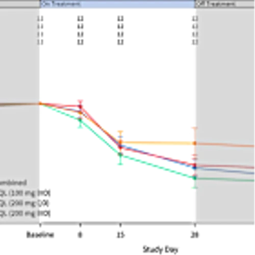Select the red point at the final on-treatment day
This screenshot has width=255, height=255.
point(195,165)
